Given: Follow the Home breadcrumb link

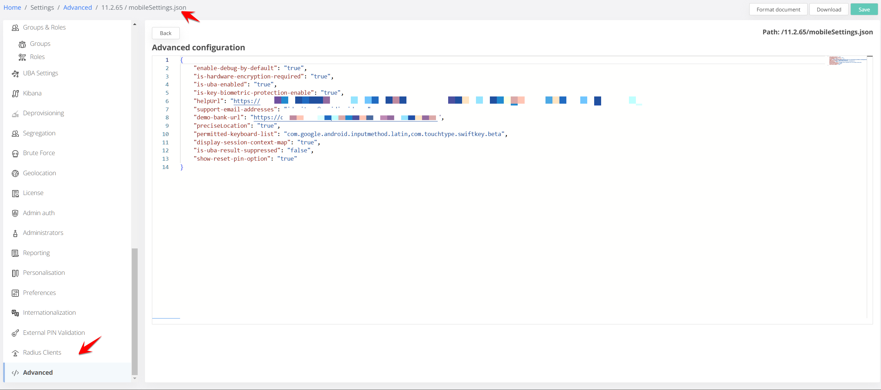Looking at the screenshot, I should 12,7.
